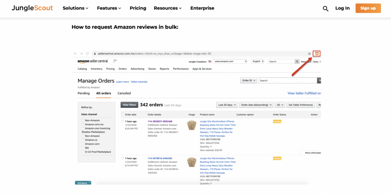Image resolution: width=391 pixels, height=194 pixels.
Task: Open the Enterprise page
Action: 202,8
